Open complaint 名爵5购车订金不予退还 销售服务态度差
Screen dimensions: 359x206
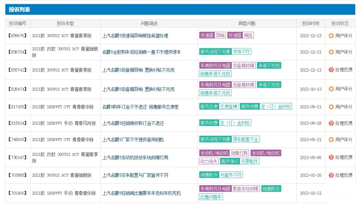pyautogui.click(x=140, y=107)
